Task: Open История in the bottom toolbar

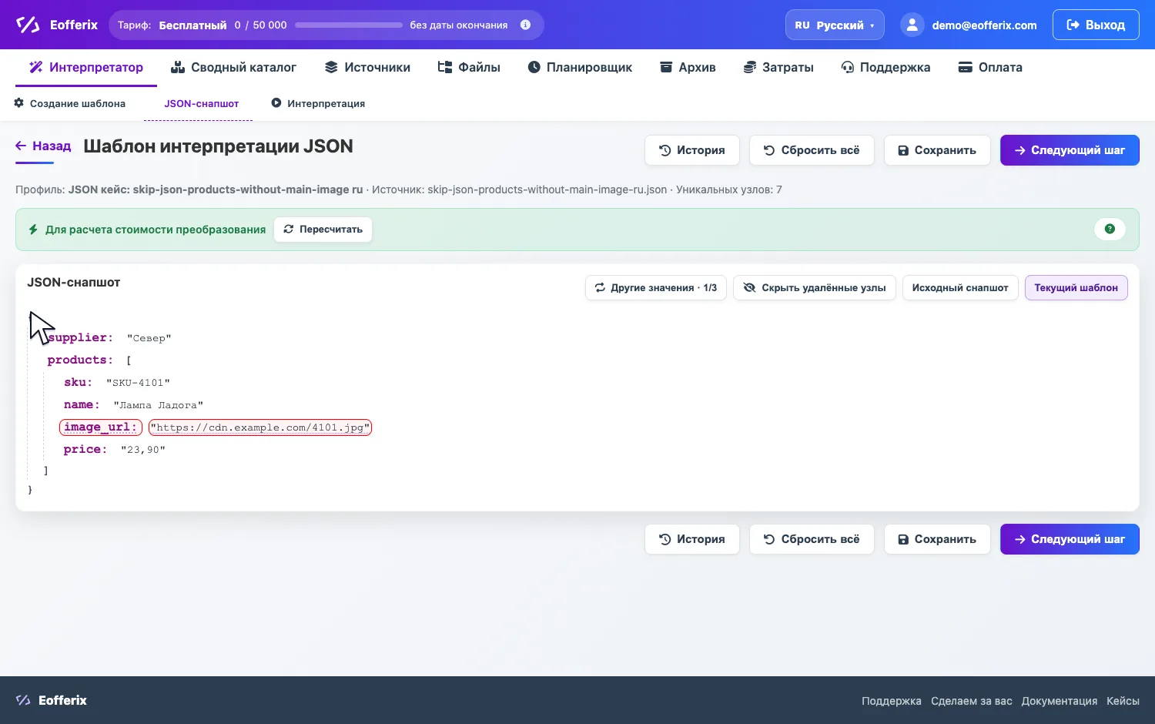Action: (x=692, y=539)
